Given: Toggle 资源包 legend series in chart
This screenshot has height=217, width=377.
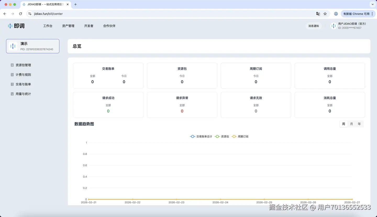Looking at the screenshot, I should [x=222, y=137].
